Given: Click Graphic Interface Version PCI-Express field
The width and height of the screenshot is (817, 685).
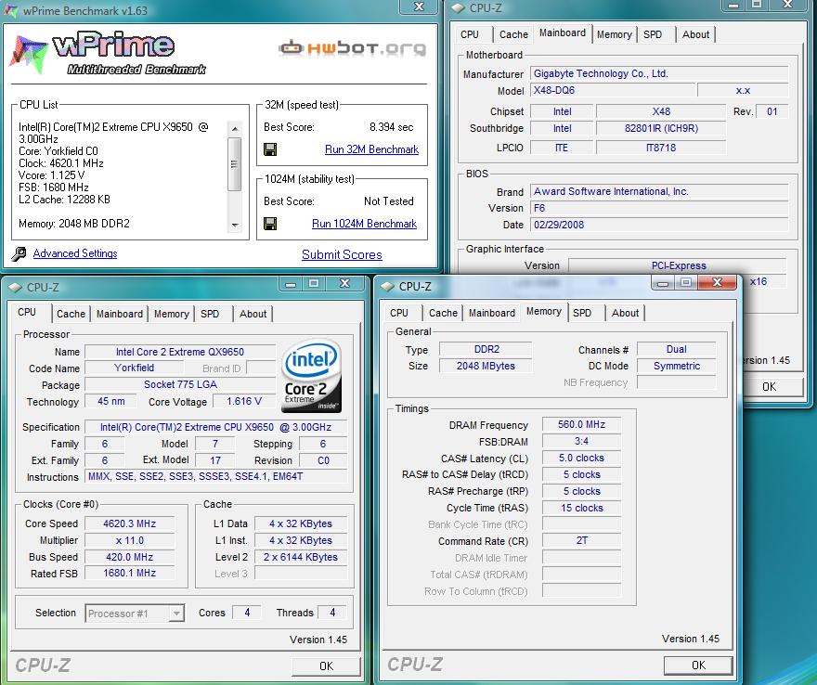Looking at the screenshot, I should [679, 265].
